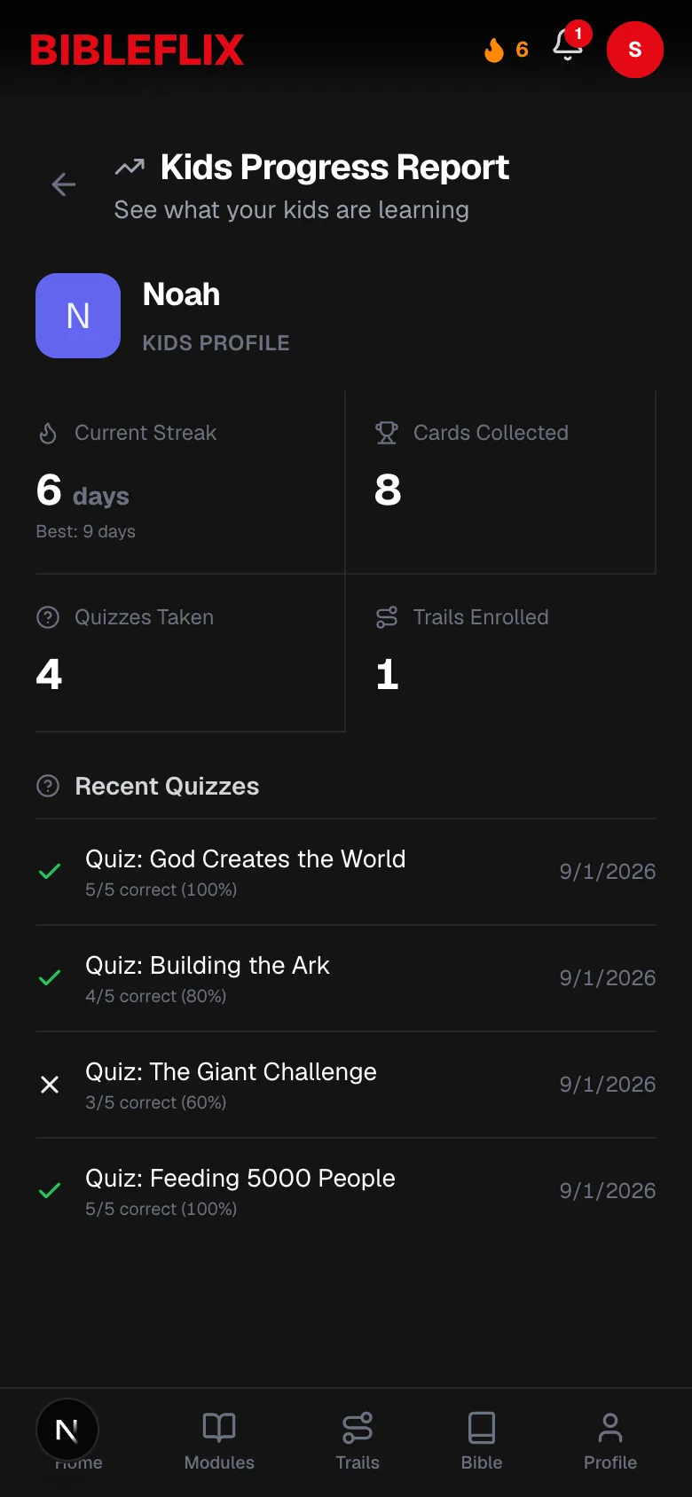The height and width of the screenshot is (1497, 692).
Task: Go to the Profile tab
Action: pos(610,1442)
